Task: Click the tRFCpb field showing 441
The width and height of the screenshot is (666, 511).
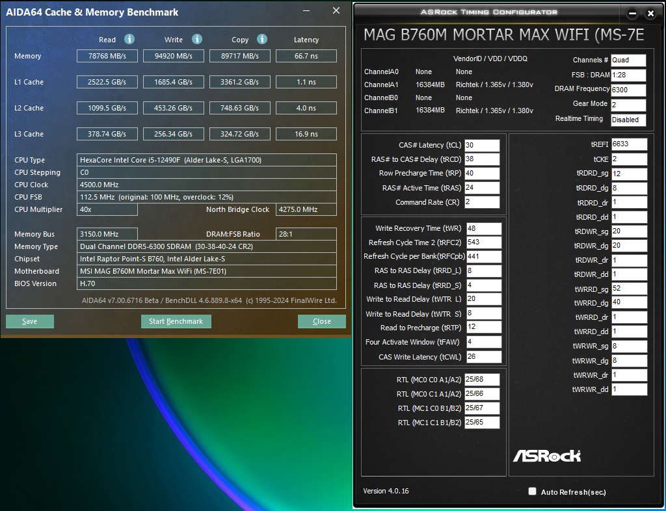Action: (484, 256)
